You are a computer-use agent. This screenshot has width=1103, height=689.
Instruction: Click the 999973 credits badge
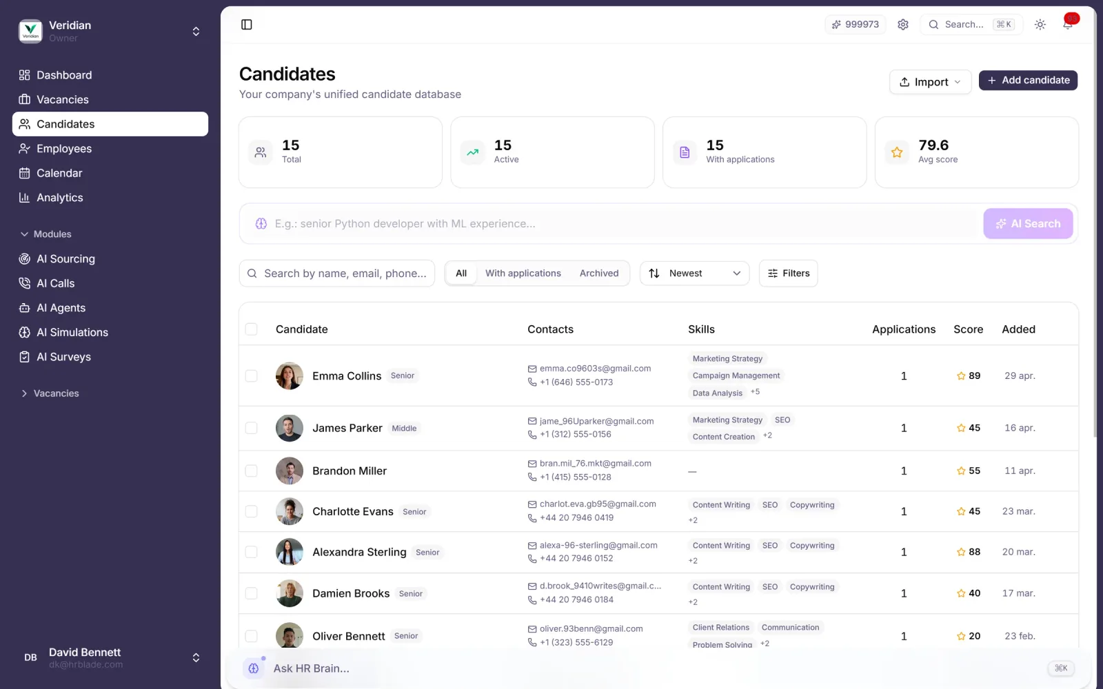[856, 25]
